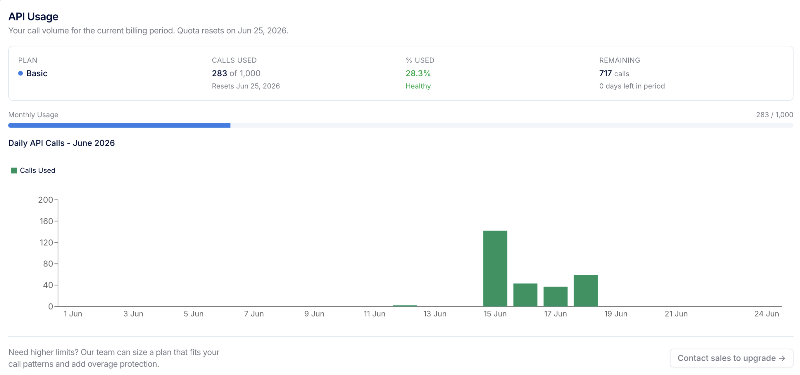Select the blue Basic plan dot
The image size is (800, 375).
coord(20,73)
